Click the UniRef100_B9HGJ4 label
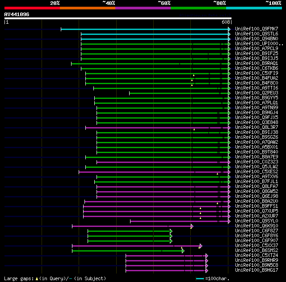 (x=257, y=113)
